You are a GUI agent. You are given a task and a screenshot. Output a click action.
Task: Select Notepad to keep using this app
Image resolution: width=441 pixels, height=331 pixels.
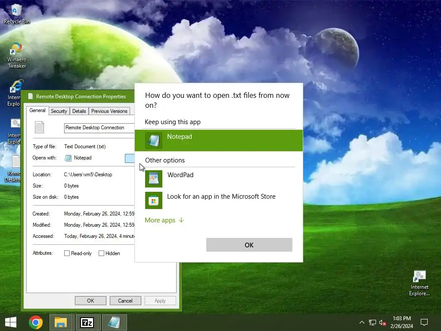point(219,140)
